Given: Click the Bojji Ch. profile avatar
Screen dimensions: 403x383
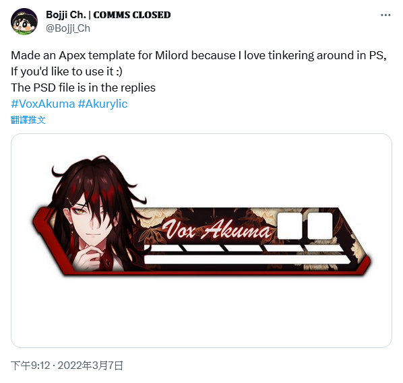Looking at the screenshot, I should tap(24, 22).
